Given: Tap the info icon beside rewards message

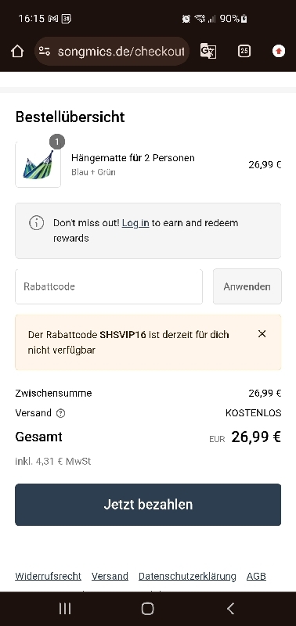Looking at the screenshot, I should (36, 223).
